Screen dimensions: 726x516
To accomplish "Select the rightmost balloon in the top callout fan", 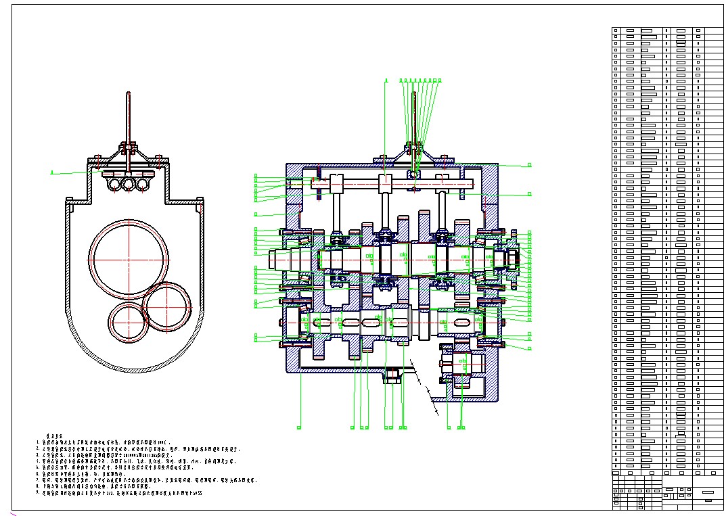I will tap(439, 80).
